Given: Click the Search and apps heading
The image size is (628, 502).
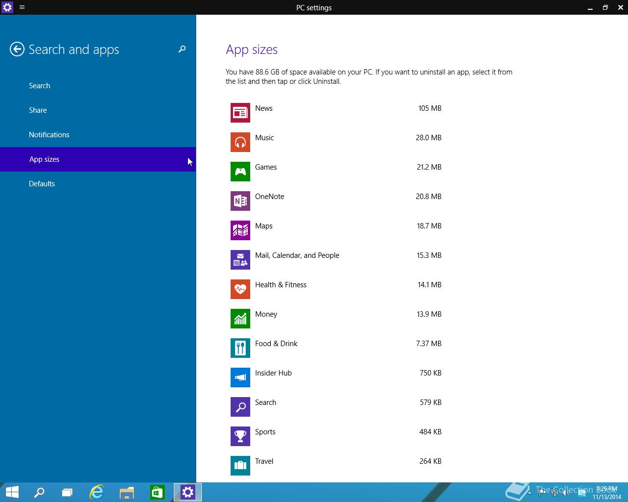Looking at the screenshot, I should [74, 50].
